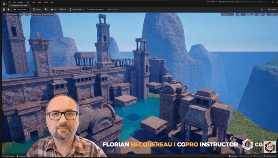Click the Save current level icon
This screenshot has width=278, height=158.
point(4,10)
